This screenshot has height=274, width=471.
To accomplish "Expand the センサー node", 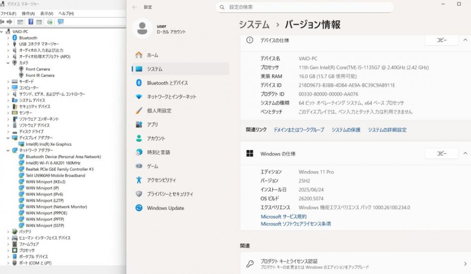I will tap(8, 113).
